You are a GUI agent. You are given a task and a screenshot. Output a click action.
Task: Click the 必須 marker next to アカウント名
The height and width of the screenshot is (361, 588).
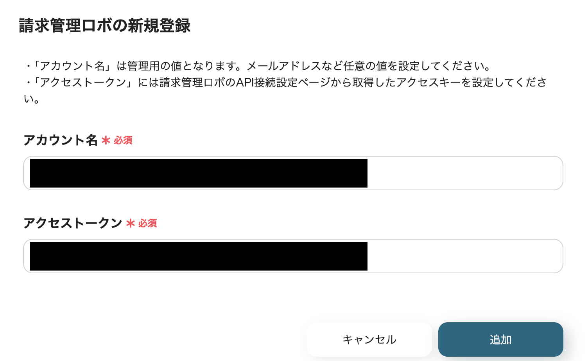pos(123,140)
